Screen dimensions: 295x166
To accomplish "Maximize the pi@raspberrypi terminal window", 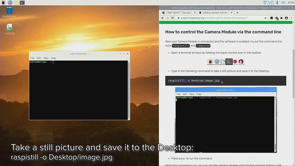I will pos(124,54).
